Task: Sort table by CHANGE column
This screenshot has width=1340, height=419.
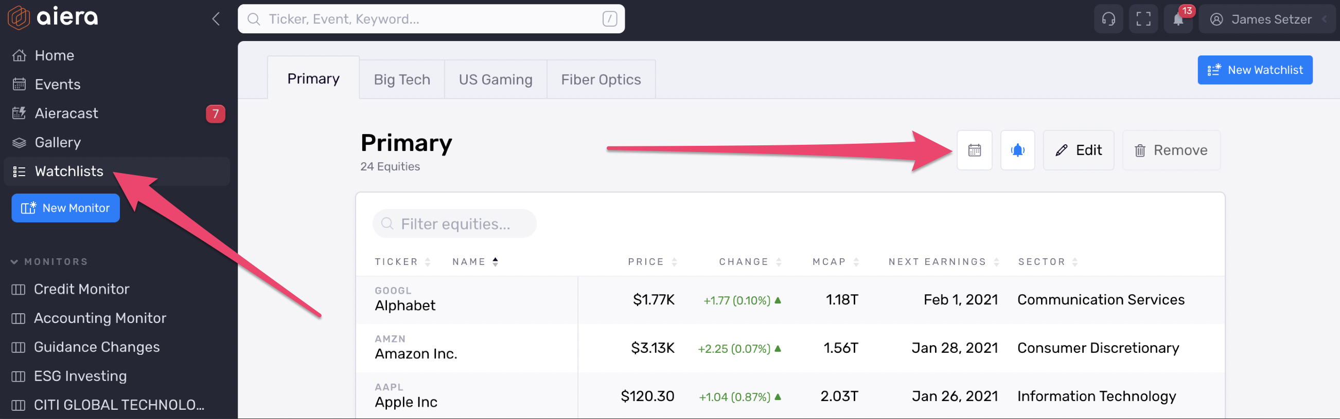Action: [750, 262]
